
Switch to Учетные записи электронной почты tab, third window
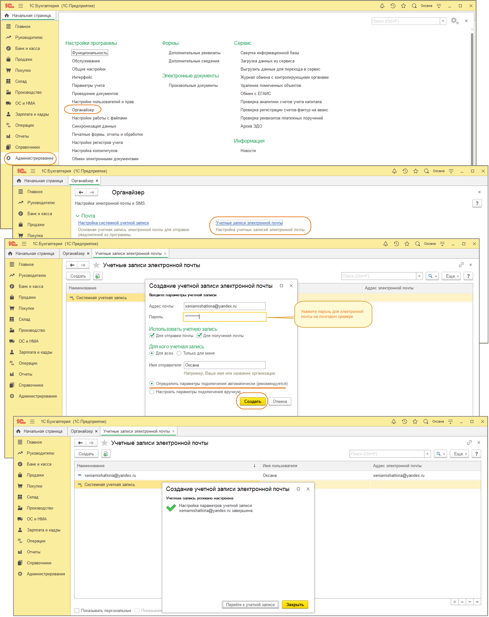(x=128, y=253)
